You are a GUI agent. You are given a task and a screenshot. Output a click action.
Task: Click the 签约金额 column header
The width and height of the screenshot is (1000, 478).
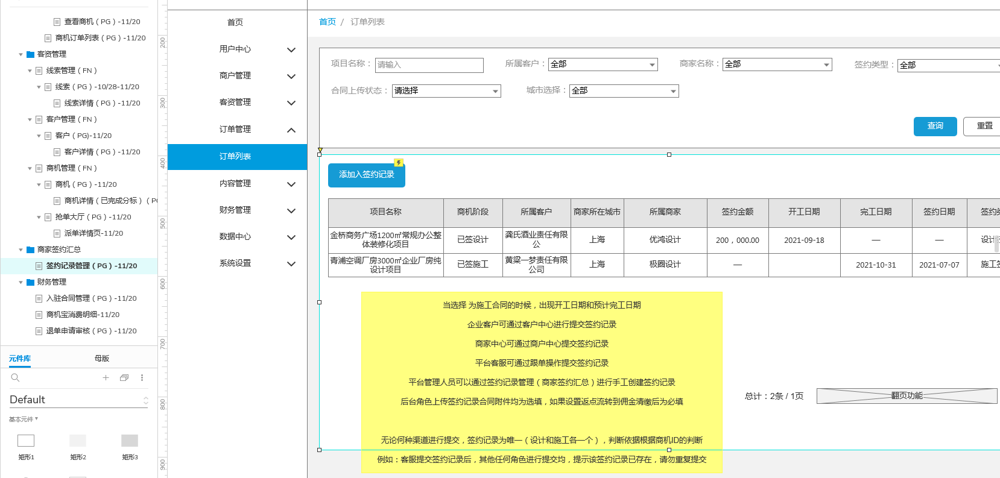click(738, 212)
